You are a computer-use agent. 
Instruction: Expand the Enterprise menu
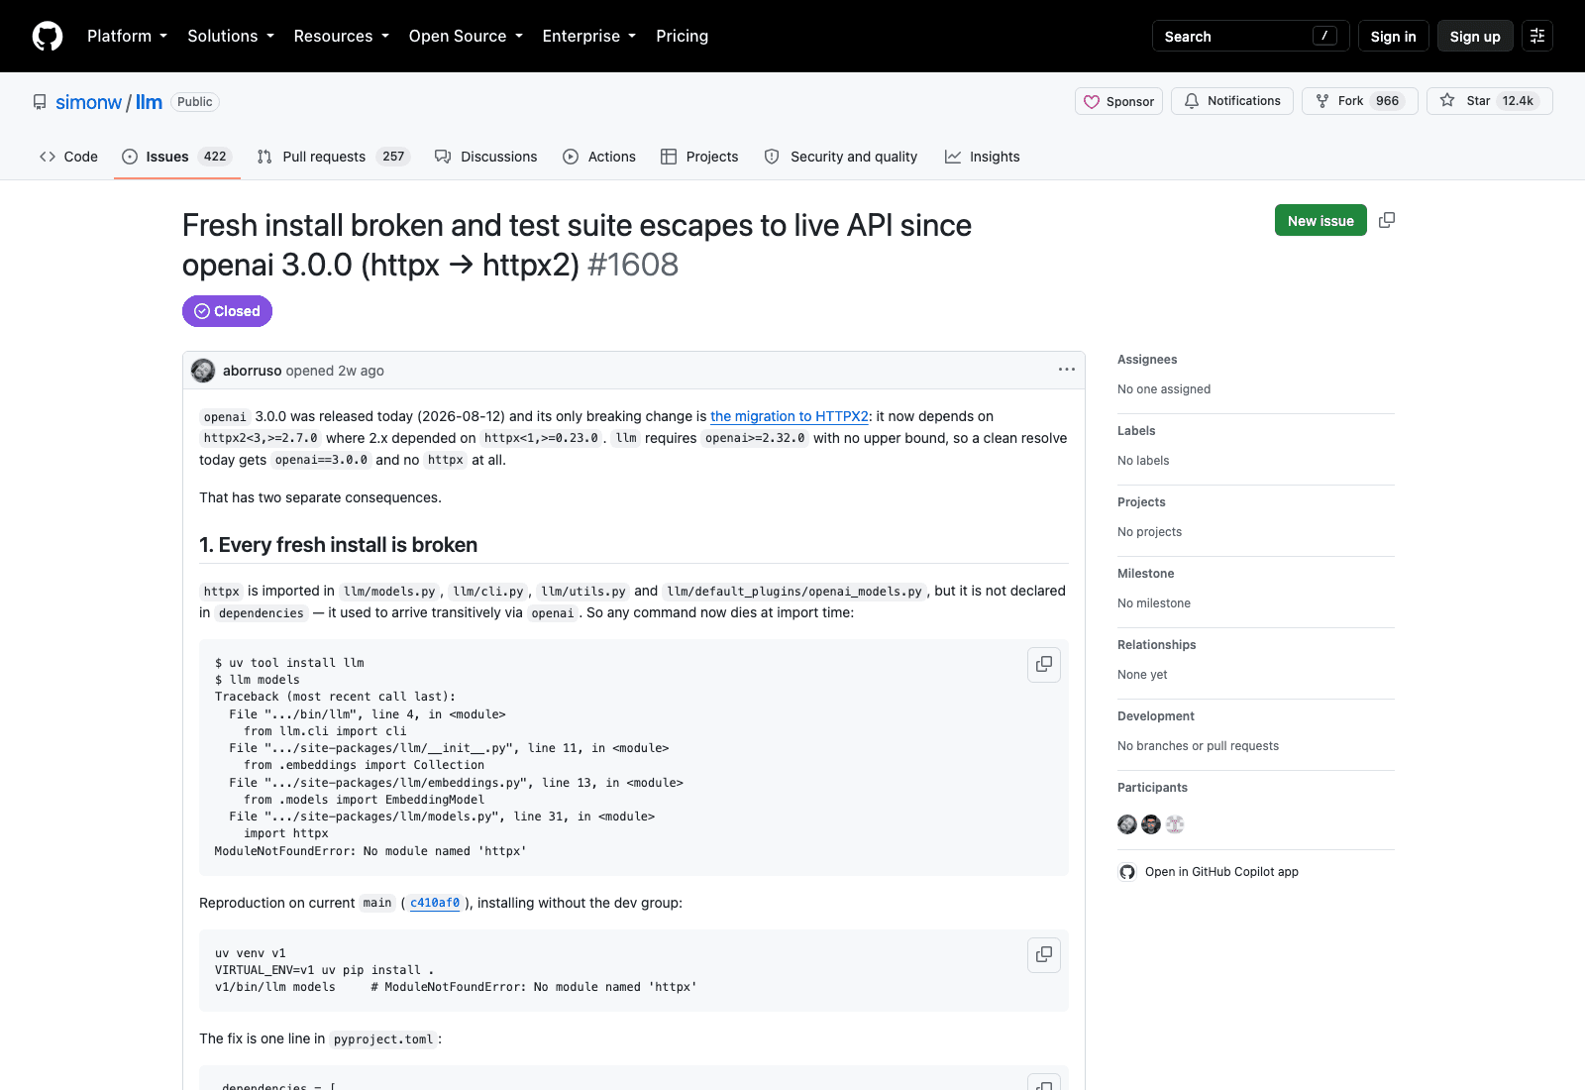pos(589,36)
